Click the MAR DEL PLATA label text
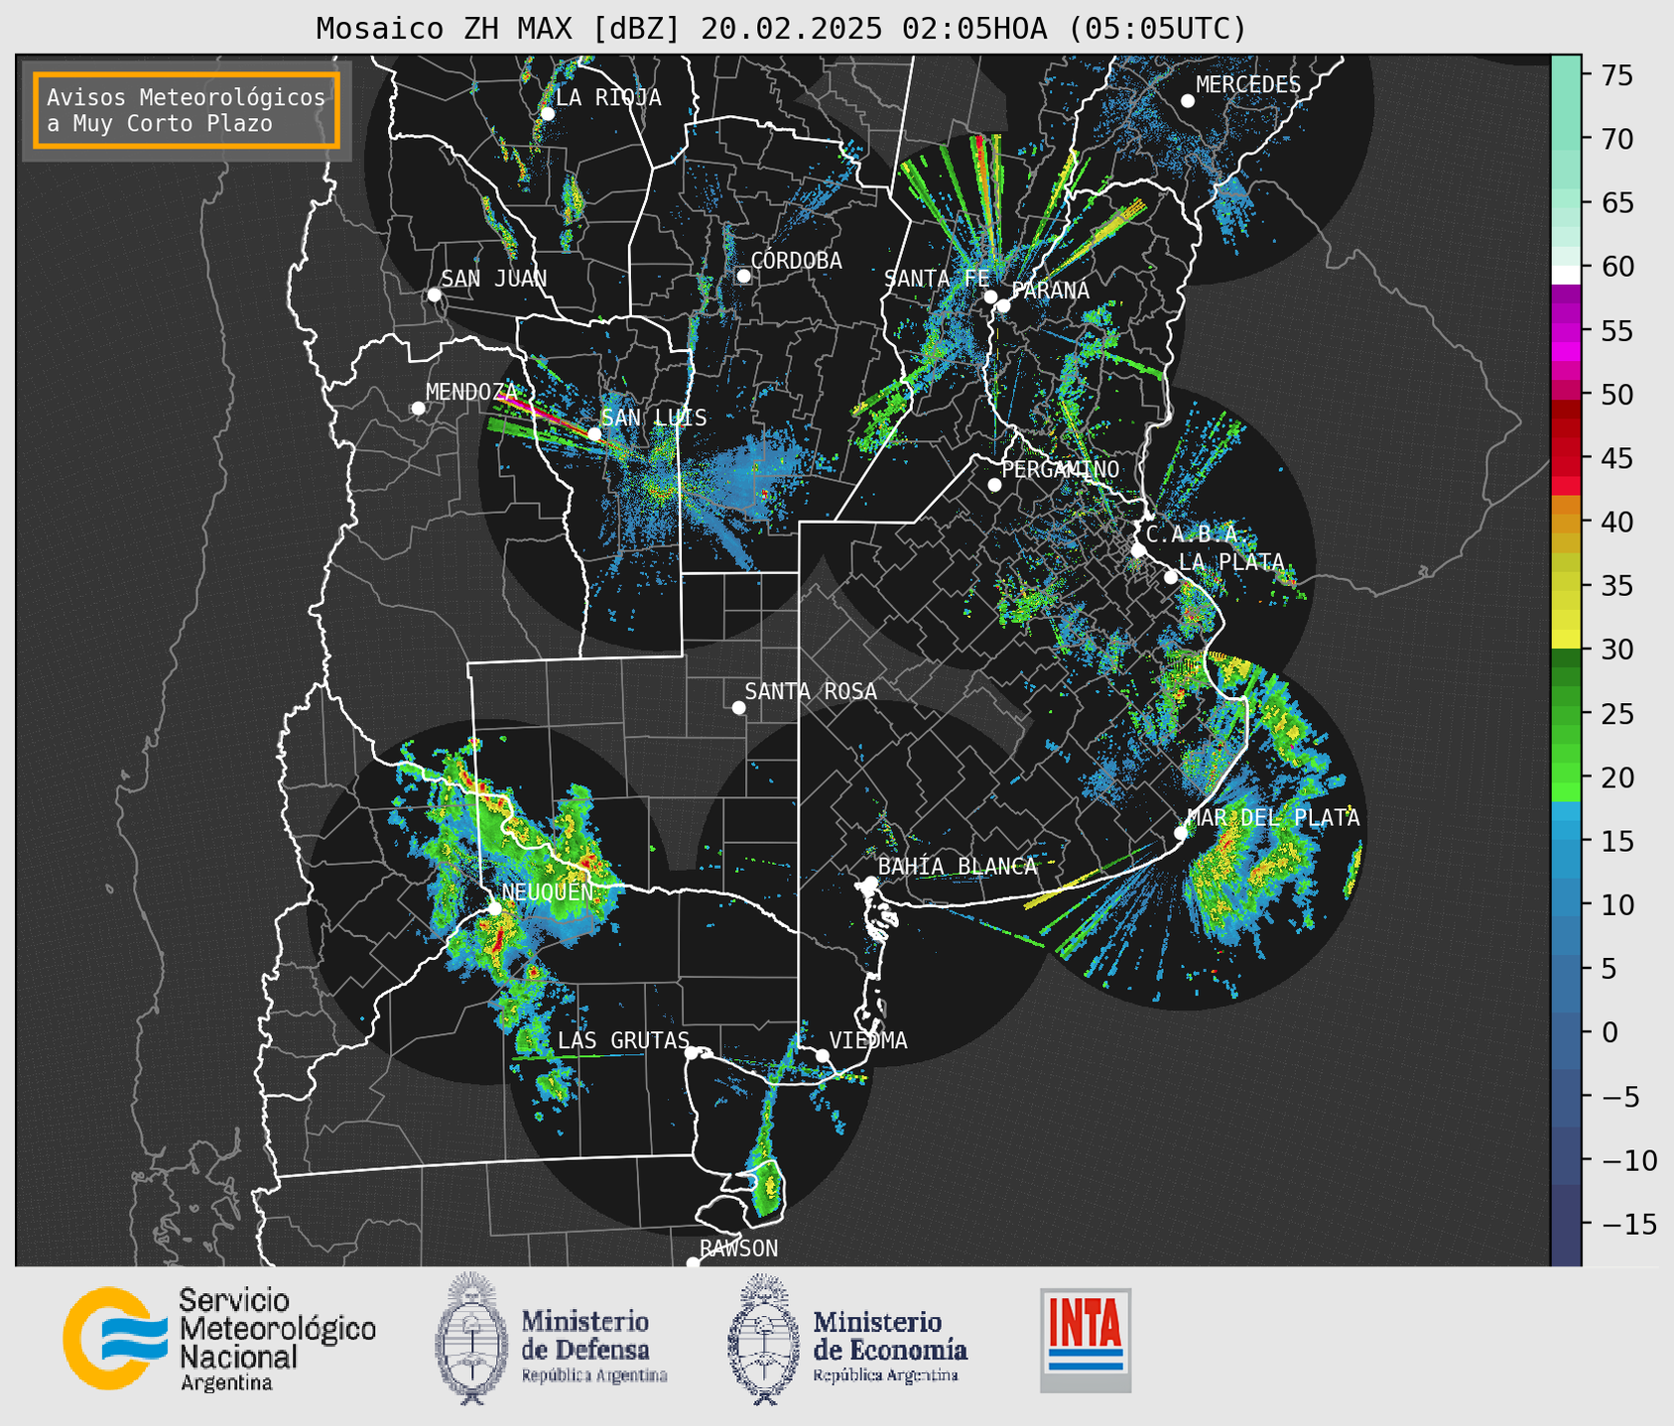The width and height of the screenshot is (1674, 1426). point(1273,818)
